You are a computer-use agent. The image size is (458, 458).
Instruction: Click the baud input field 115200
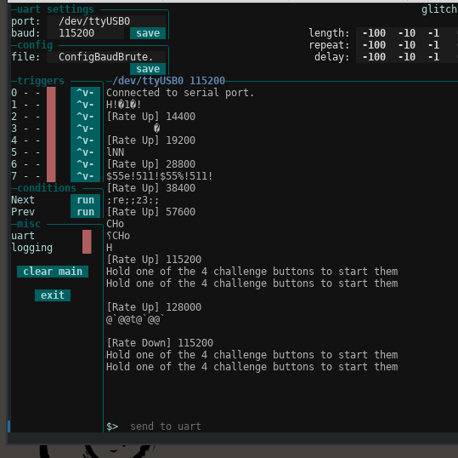[86, 33]
